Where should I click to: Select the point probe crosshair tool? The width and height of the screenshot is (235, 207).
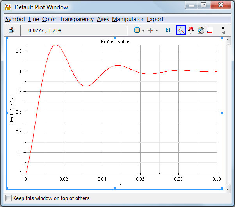coord(181,30)
